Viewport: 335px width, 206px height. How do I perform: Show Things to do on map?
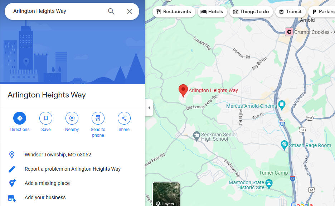click(251, 12)
